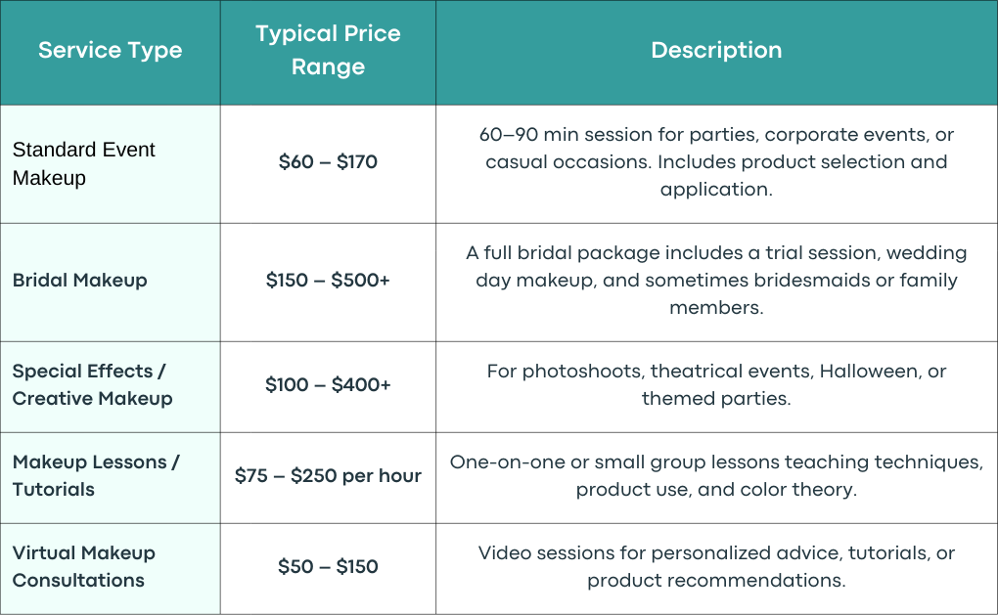Select the full bridal package description
998x615 pixels.
(716, 280)
